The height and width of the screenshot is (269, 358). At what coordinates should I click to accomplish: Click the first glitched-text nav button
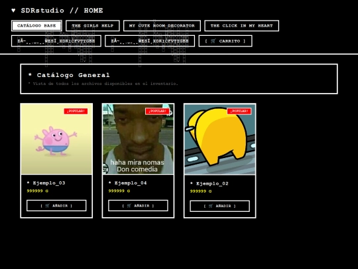[56, 41]
